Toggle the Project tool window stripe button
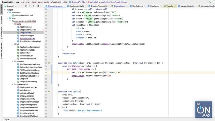The height and width of the screenshot is (121, 215). (1, 9)
